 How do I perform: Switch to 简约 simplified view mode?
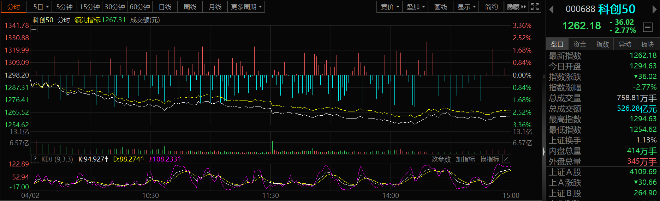point(491,7)
